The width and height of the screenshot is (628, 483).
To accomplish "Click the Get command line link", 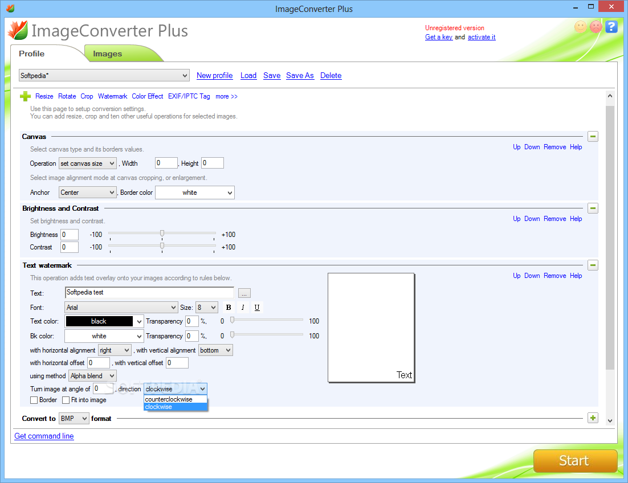I will [44, 436].
